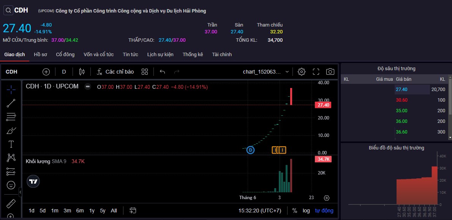Toggle fullscreen chart mode
Image resolution: width=452 pixels, height=220 pixels.
[316, 72]
